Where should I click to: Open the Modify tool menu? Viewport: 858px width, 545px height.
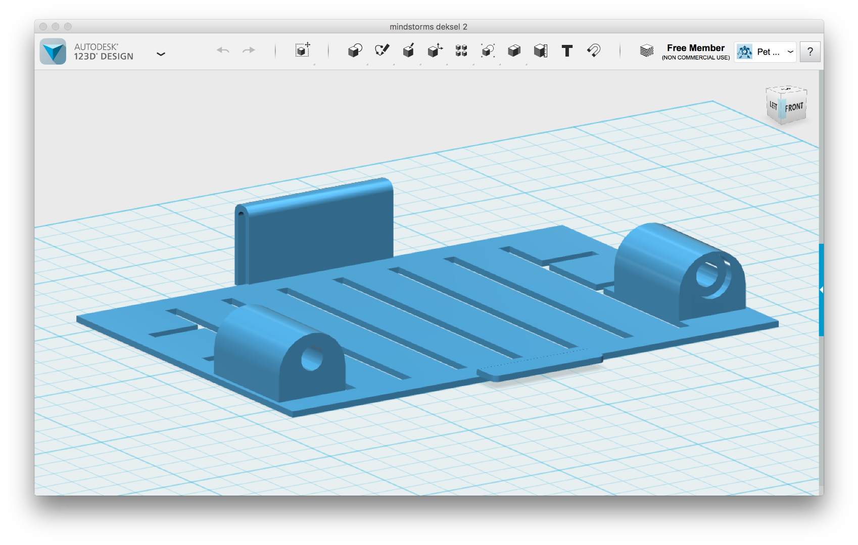[x=435, y=50]
